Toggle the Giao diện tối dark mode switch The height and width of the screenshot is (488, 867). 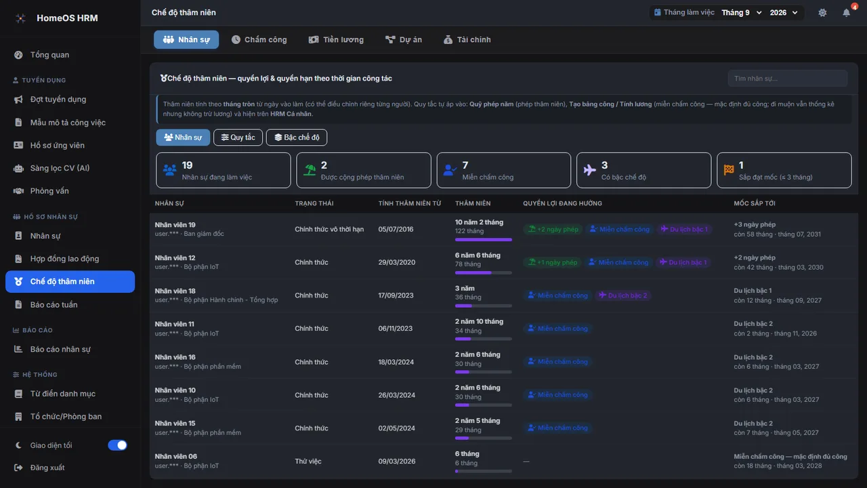tap(118, 445)
